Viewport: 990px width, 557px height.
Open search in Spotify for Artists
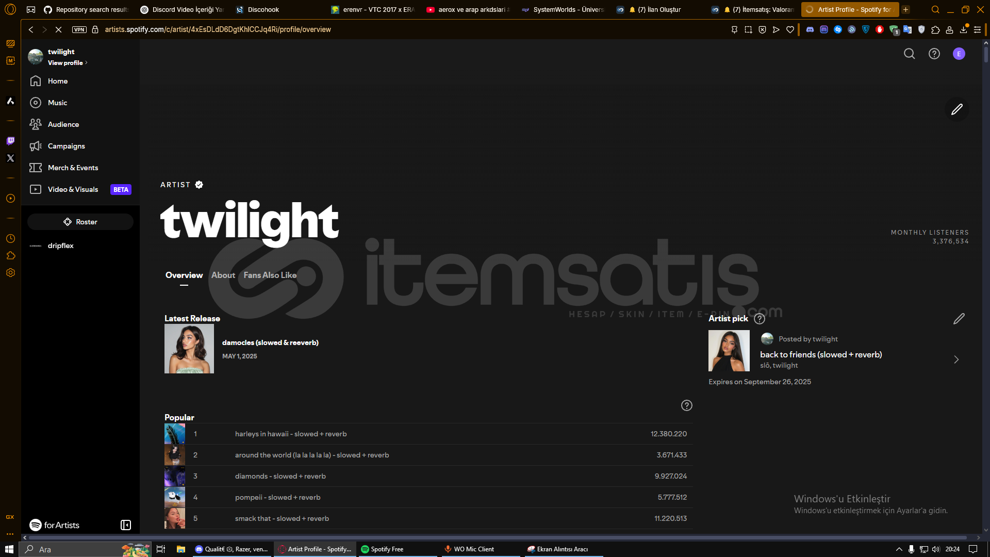[909, 54]
